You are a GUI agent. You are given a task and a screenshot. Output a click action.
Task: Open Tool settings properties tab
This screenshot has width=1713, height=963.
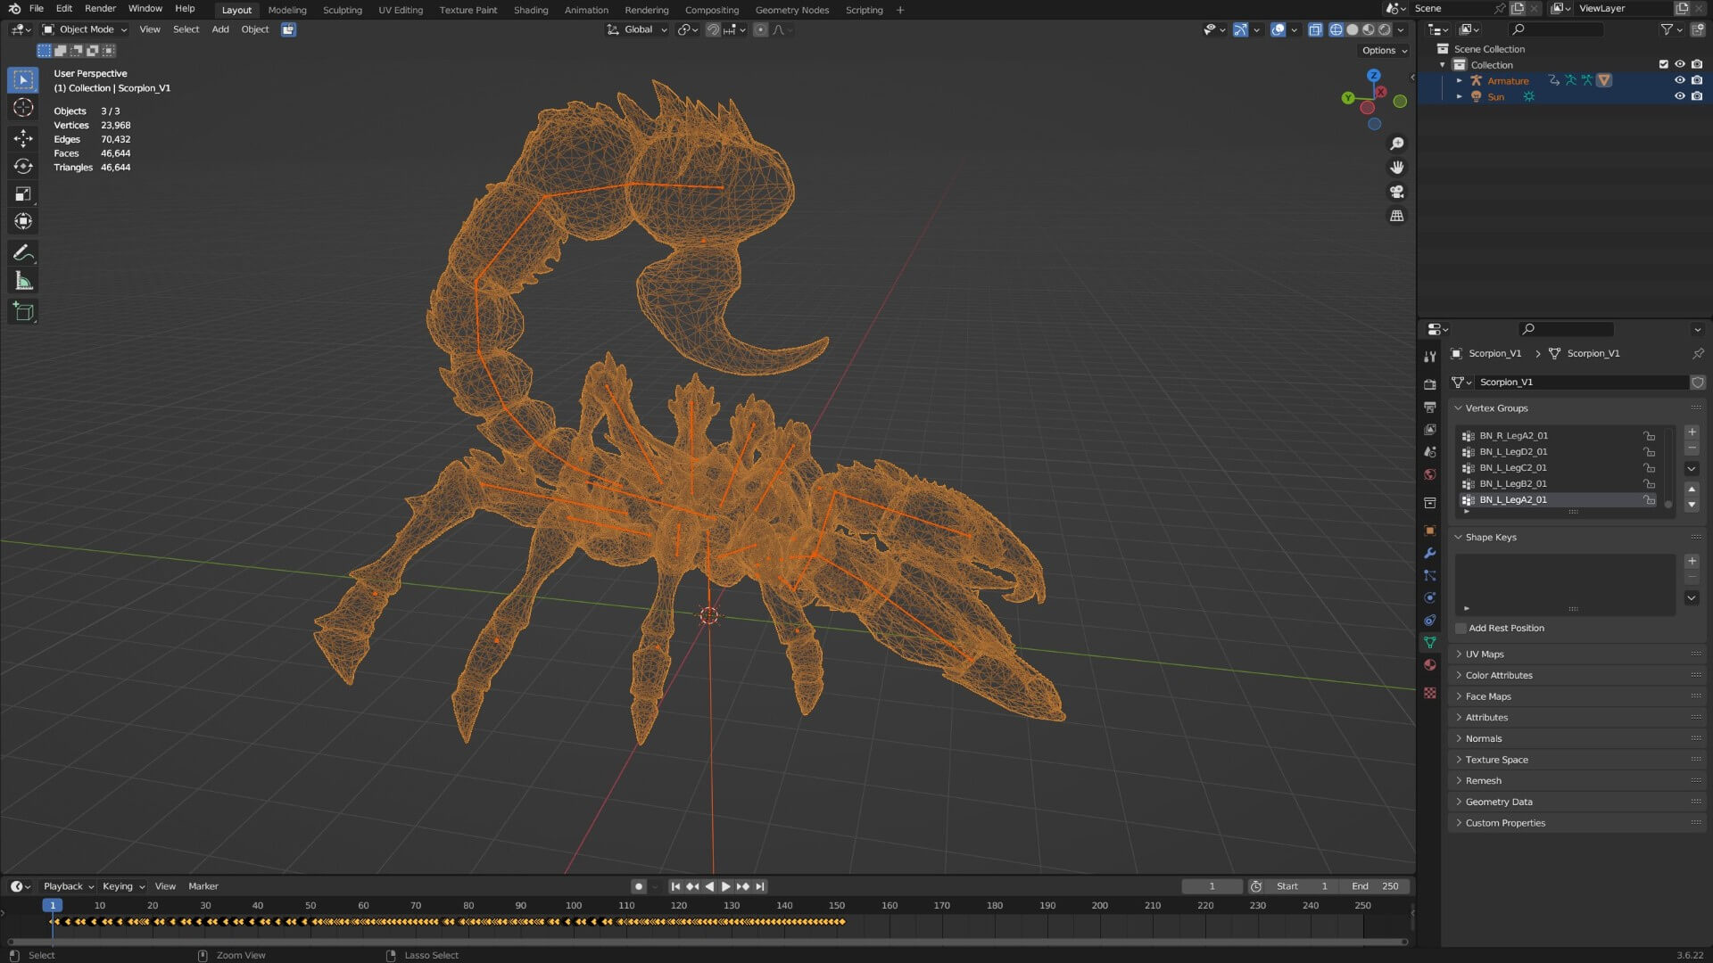(x=1430, y=357)
